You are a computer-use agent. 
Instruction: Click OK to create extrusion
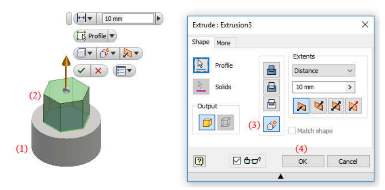tap(303, 162)
